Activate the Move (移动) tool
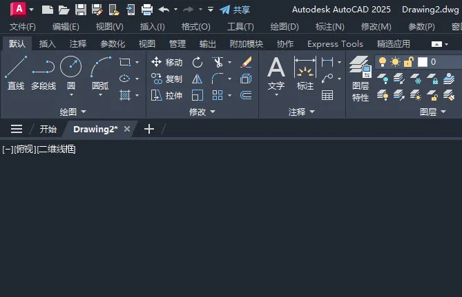This screenshot has width=462, height=297. click(166, 62)
